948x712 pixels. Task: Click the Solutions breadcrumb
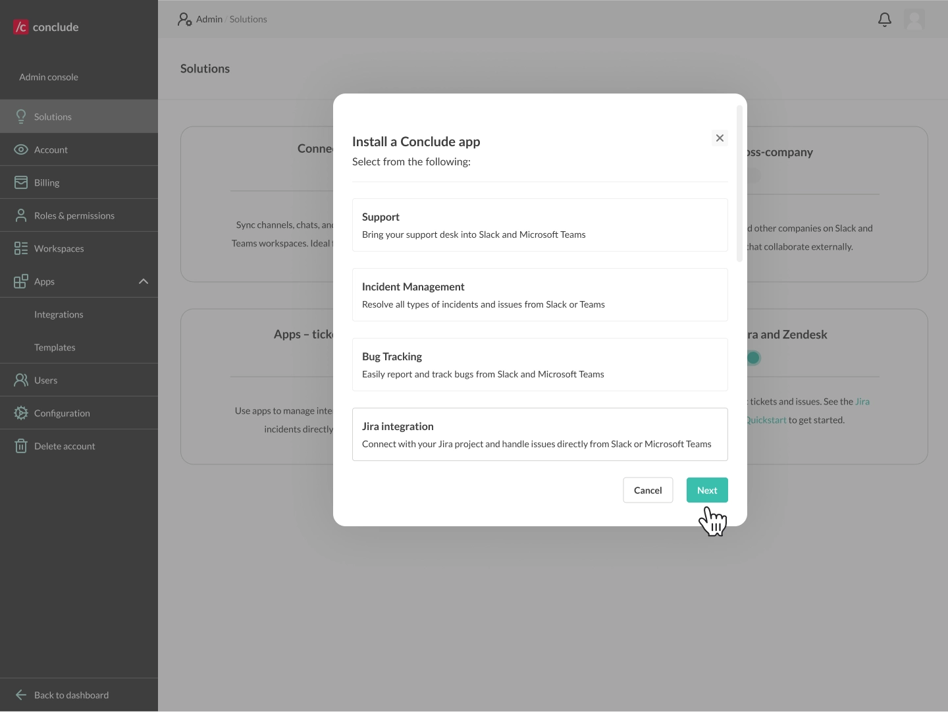248,19
